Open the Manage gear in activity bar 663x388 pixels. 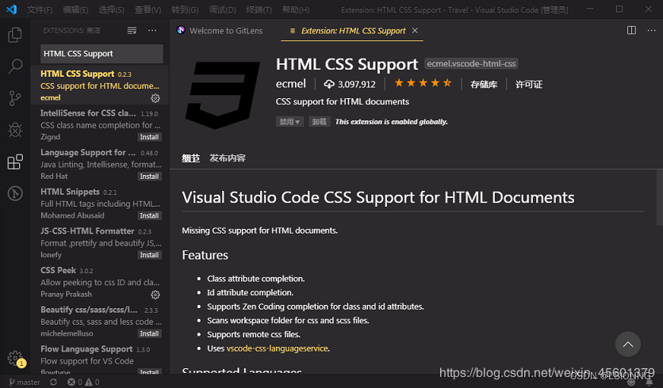click(15, 358)
